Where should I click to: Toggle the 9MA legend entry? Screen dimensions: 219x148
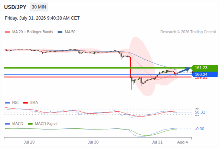click(x=30, y=103)
